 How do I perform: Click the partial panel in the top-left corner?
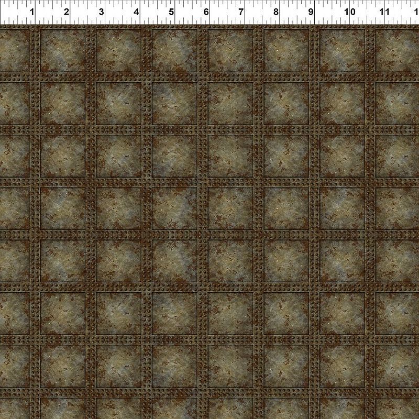pos(14,50)
